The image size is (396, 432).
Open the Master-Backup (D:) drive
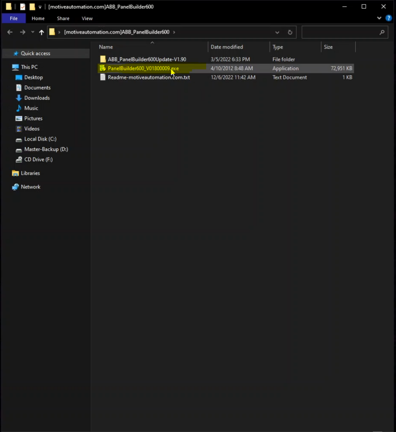click(x=46, y=149)
